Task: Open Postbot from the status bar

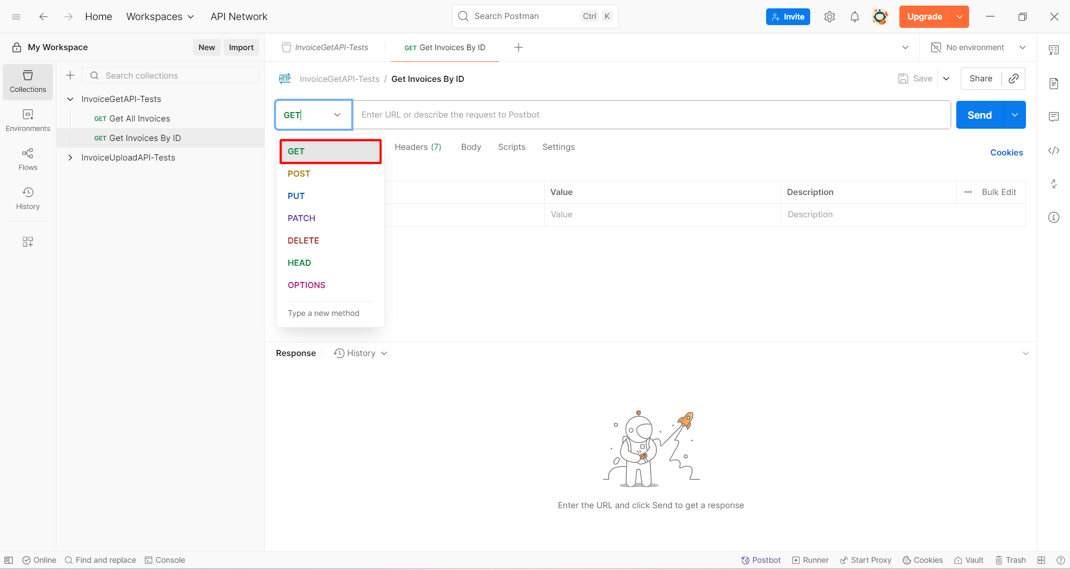Action: pyautogui.click(x=760, y=560)
